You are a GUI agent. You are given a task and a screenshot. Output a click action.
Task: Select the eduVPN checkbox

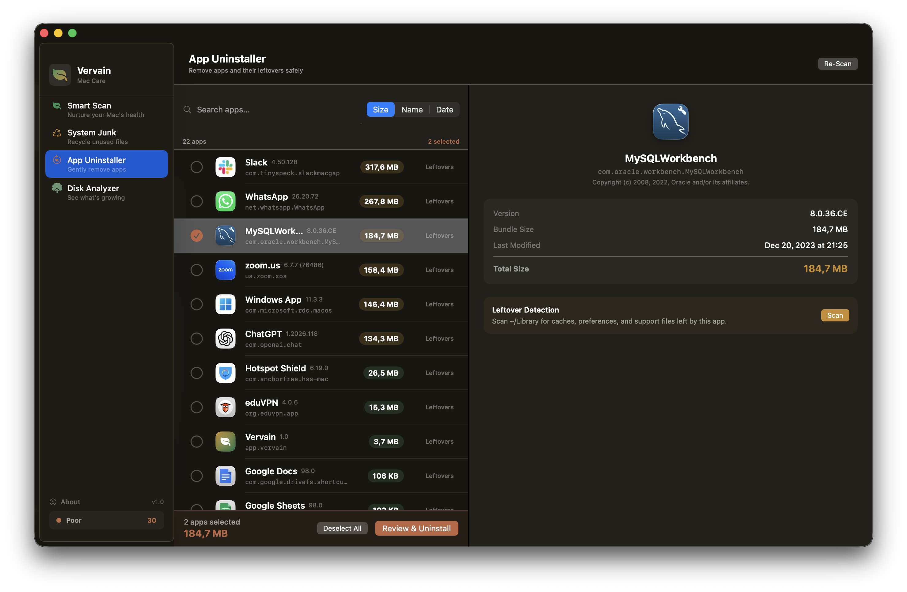pyautogui.click(x=197, y=407)
